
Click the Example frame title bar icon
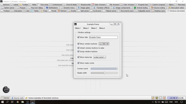pyautogui.click(x=76, y=24)
